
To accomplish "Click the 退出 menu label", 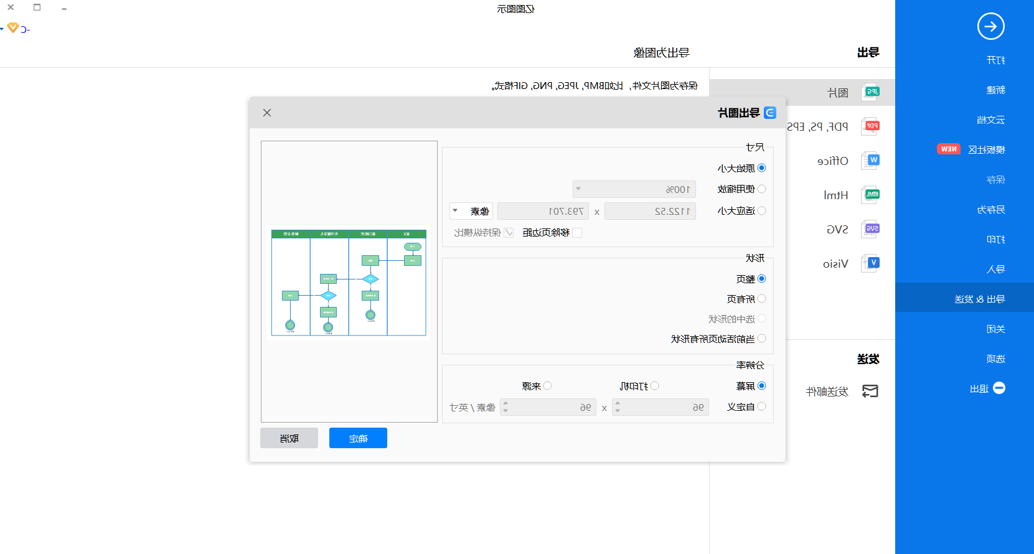I will pos(979,389).
